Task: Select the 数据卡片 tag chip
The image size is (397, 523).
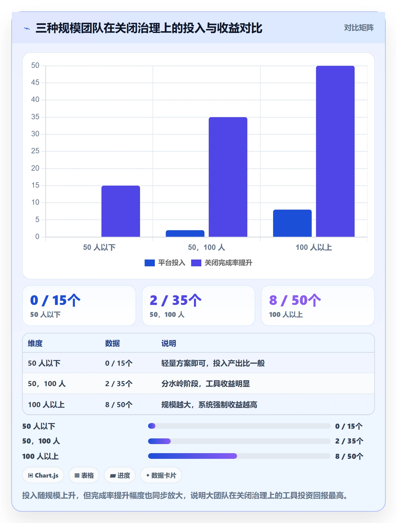Action: (x=161, y=475)
